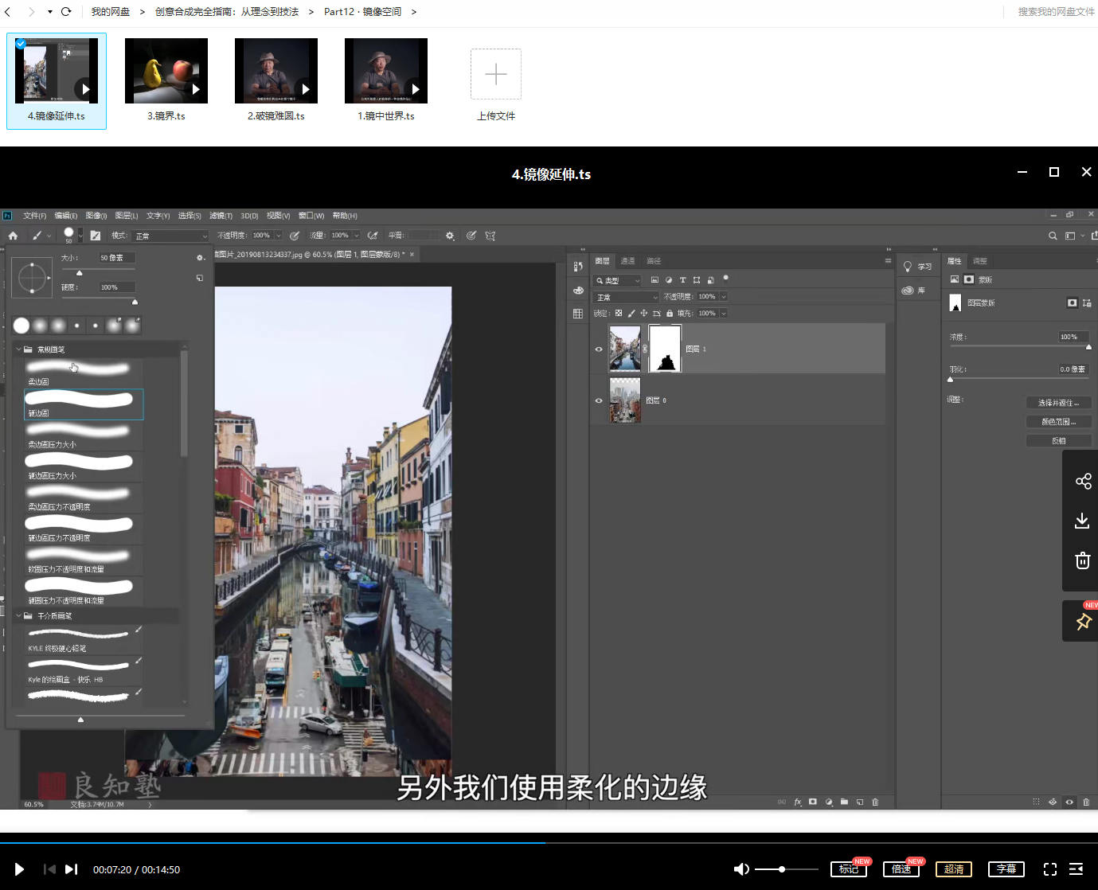Open the 3.镜界.ts video thumbnail
The width and height of the screenshot is (1098, 890).
166,72
